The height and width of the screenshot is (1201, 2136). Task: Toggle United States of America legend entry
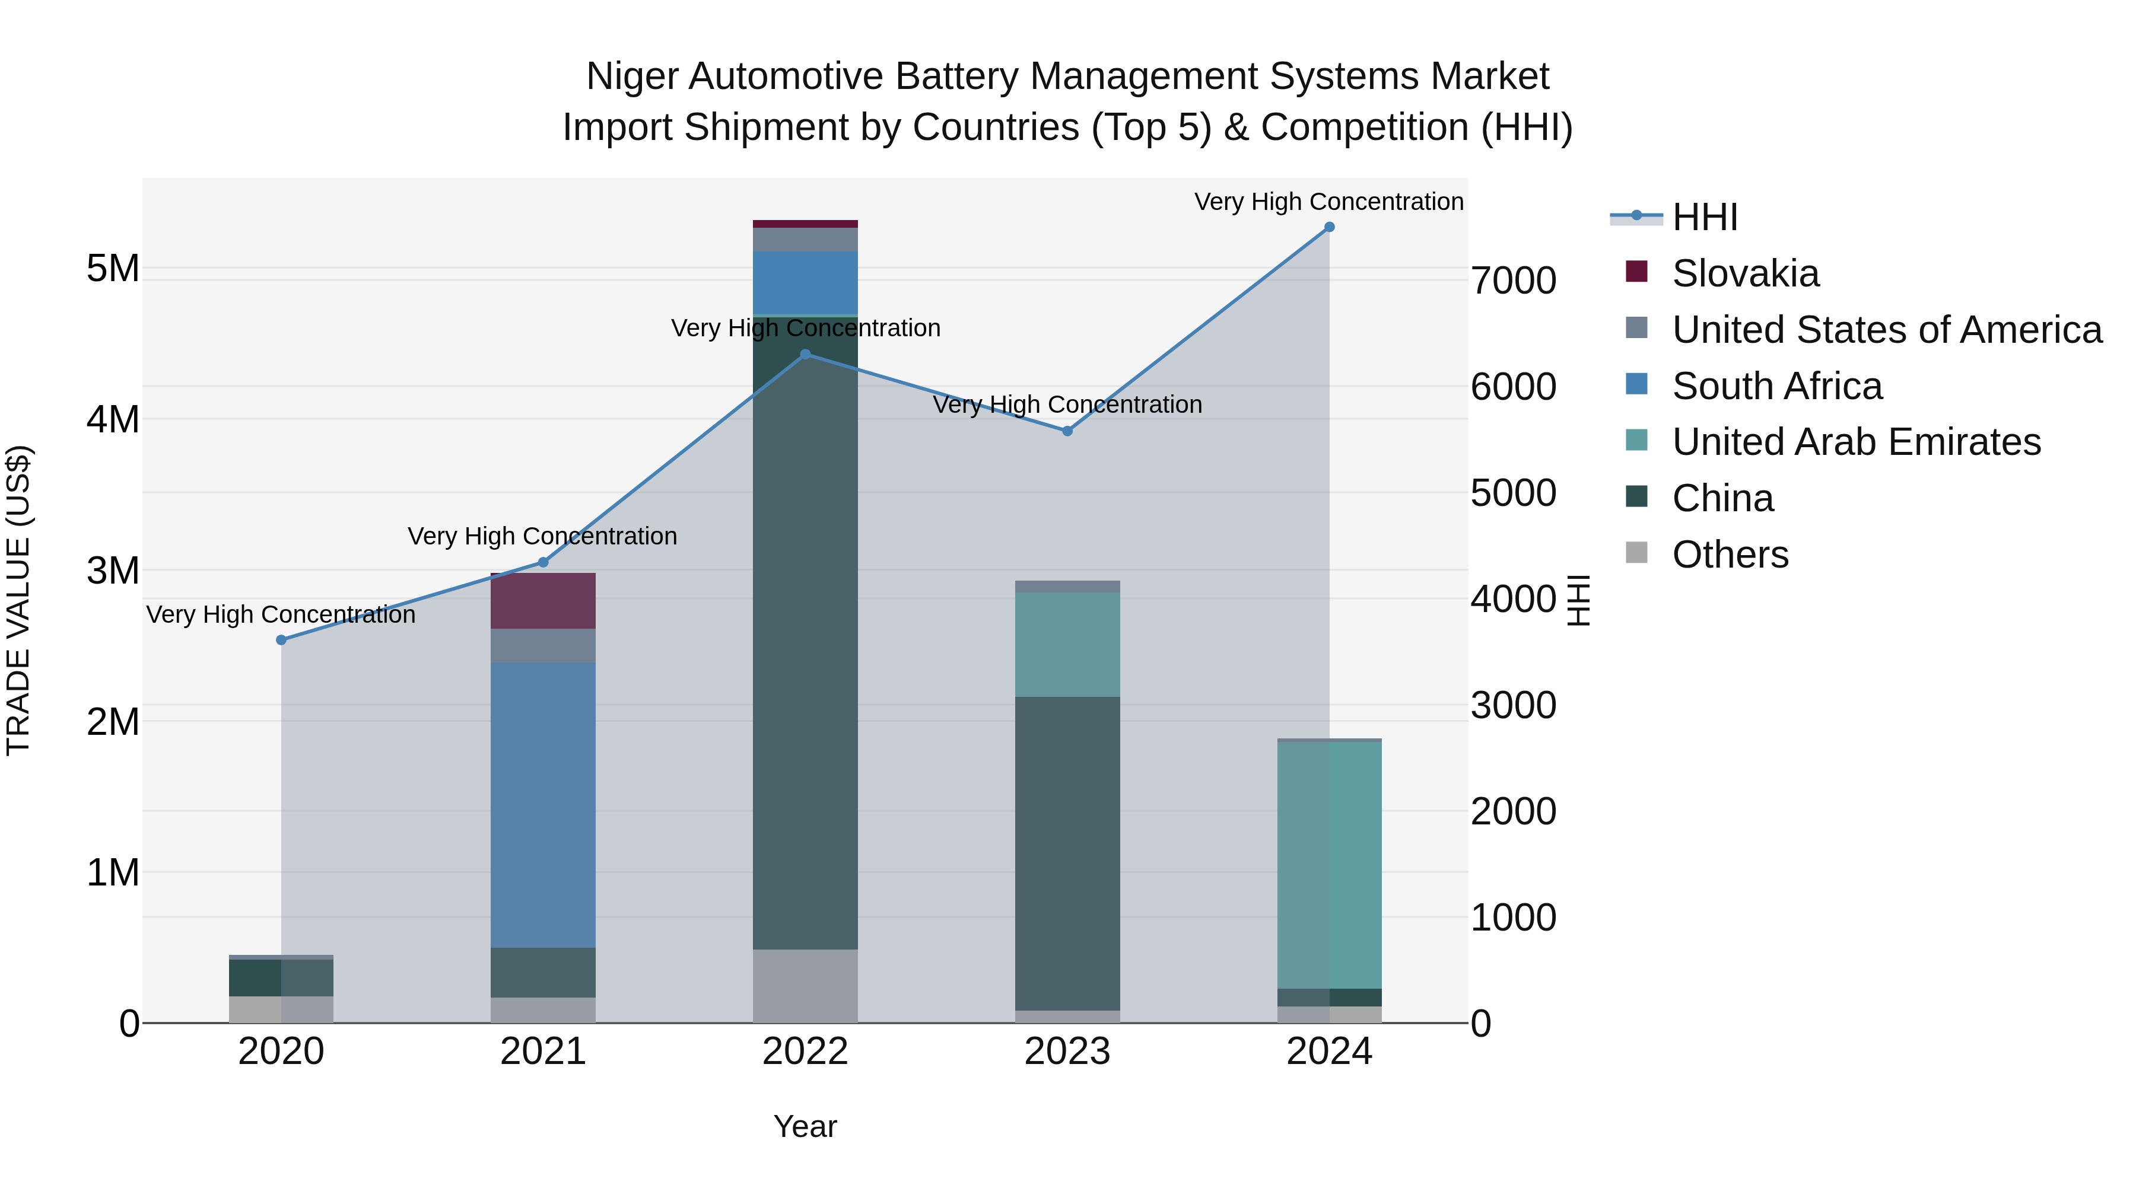[1864, 330]
